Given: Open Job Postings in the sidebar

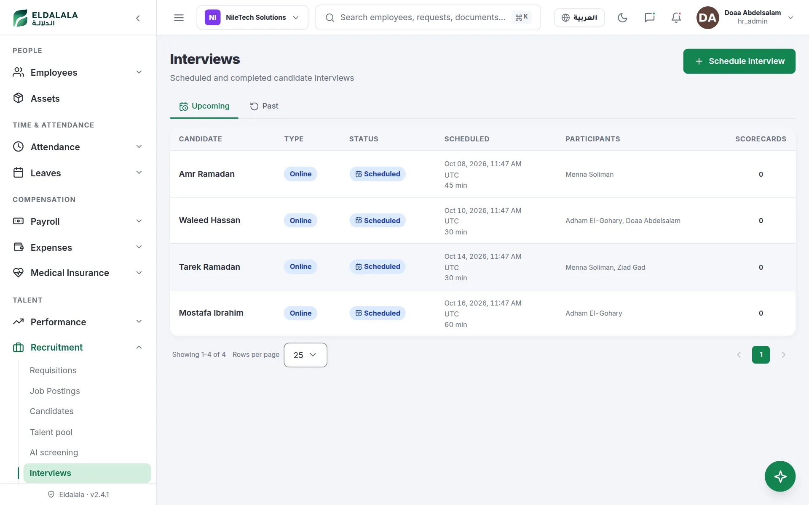Looking at the screenshot, I should click(55, 391).
